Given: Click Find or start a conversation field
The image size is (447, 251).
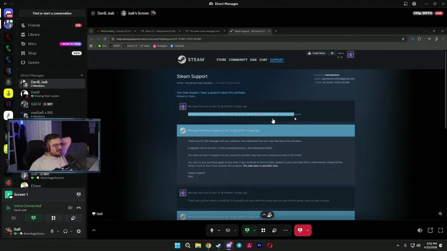Looking at the screenshot, I should click(x=52, y=13).
